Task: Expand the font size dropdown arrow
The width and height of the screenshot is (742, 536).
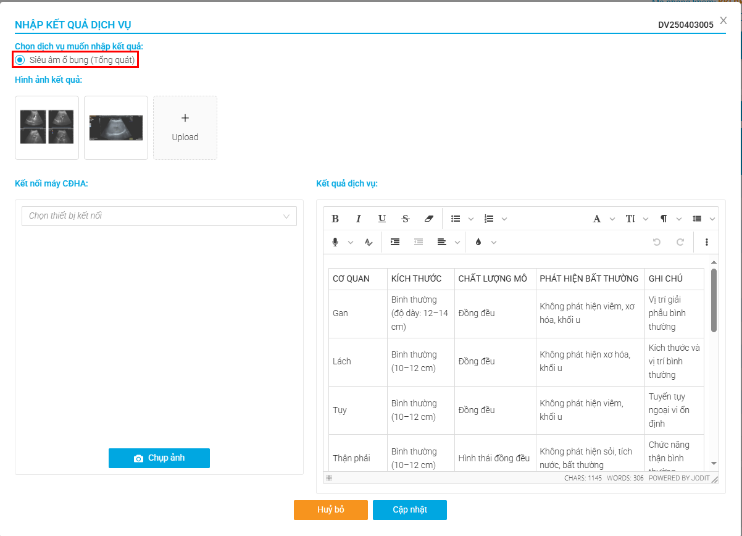Action: pos(646,219)
